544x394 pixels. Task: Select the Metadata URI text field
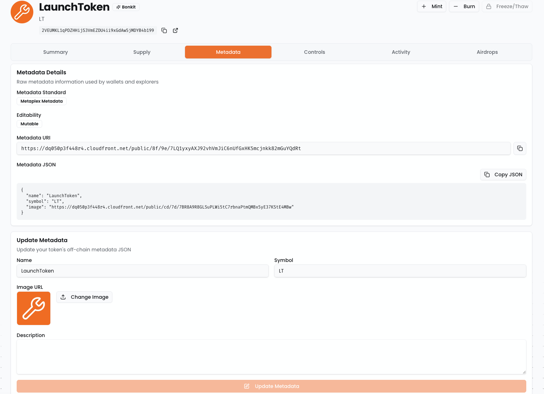point(263,148)
